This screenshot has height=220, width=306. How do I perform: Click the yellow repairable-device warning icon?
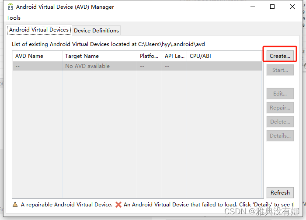[15, 204]
